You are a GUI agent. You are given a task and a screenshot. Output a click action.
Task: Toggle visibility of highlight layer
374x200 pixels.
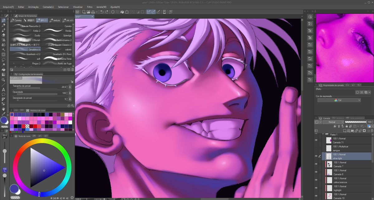click(x=316, y=188)
